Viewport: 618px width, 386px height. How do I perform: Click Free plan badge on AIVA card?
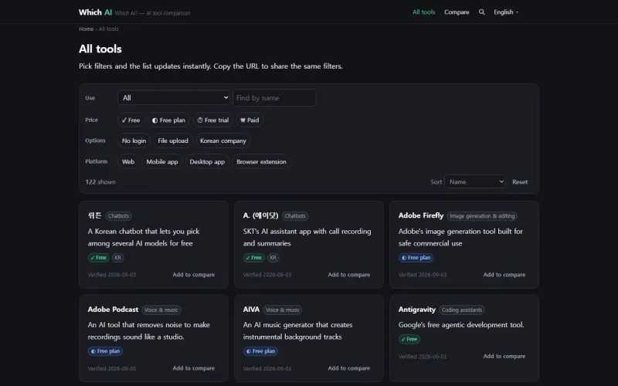click(x=260, y=351)
